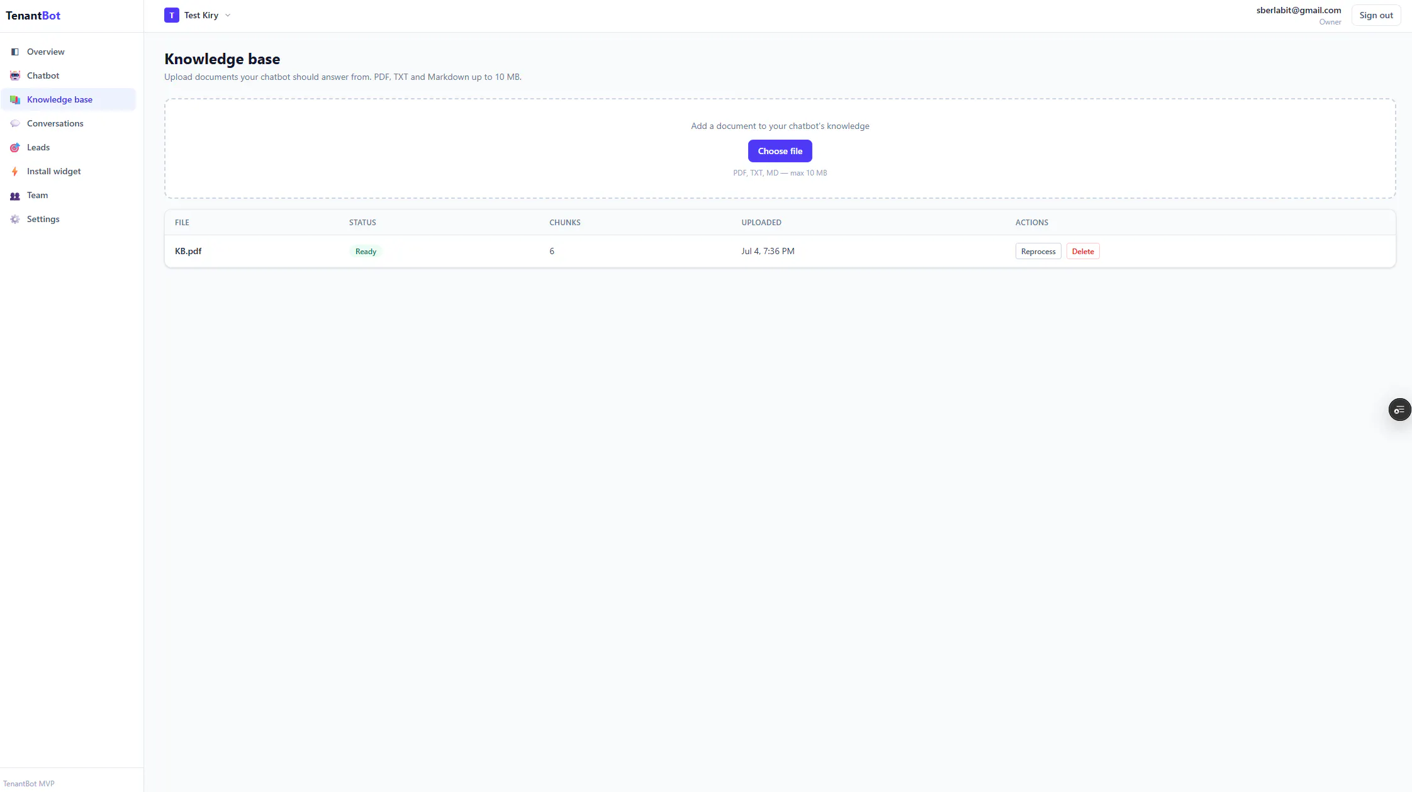Click the STATUS column header
The width and height of the screenshot is (1412, 792).
(x=362, y=223)
